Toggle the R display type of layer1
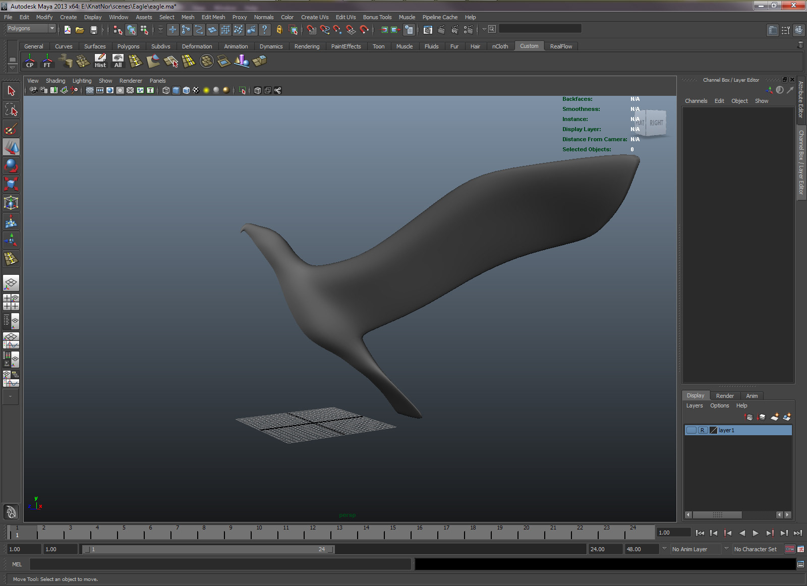 [x=702, y=430]
